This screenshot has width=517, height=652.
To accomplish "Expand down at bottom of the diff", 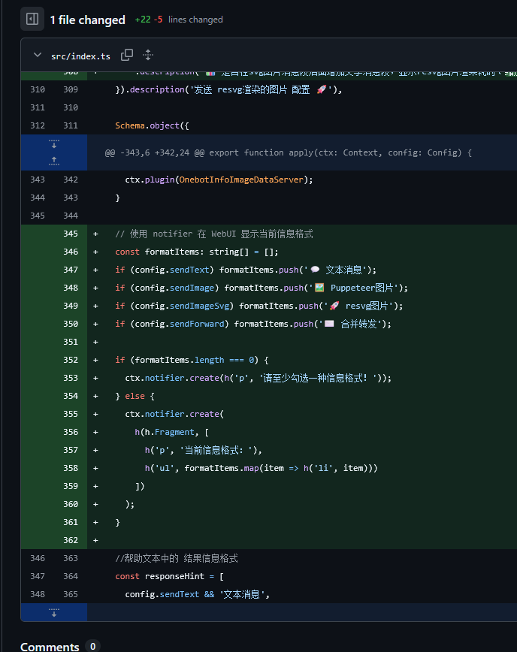I will coord(54,613).
